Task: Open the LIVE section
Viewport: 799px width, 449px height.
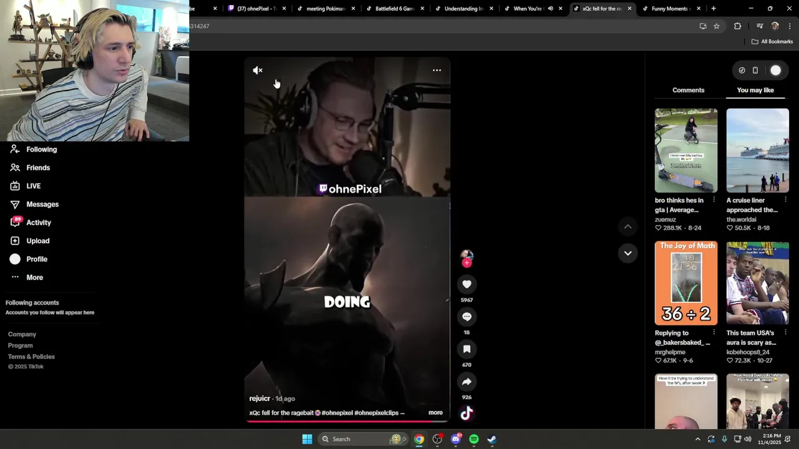Action: coord(25,186)
